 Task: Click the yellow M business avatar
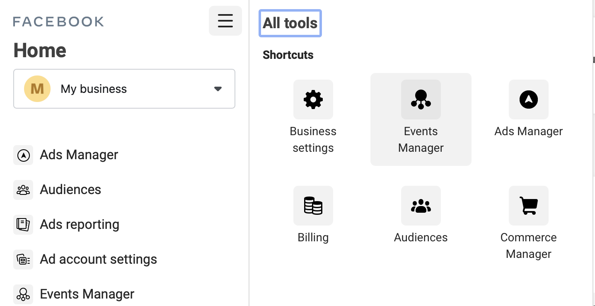point(37,89)
